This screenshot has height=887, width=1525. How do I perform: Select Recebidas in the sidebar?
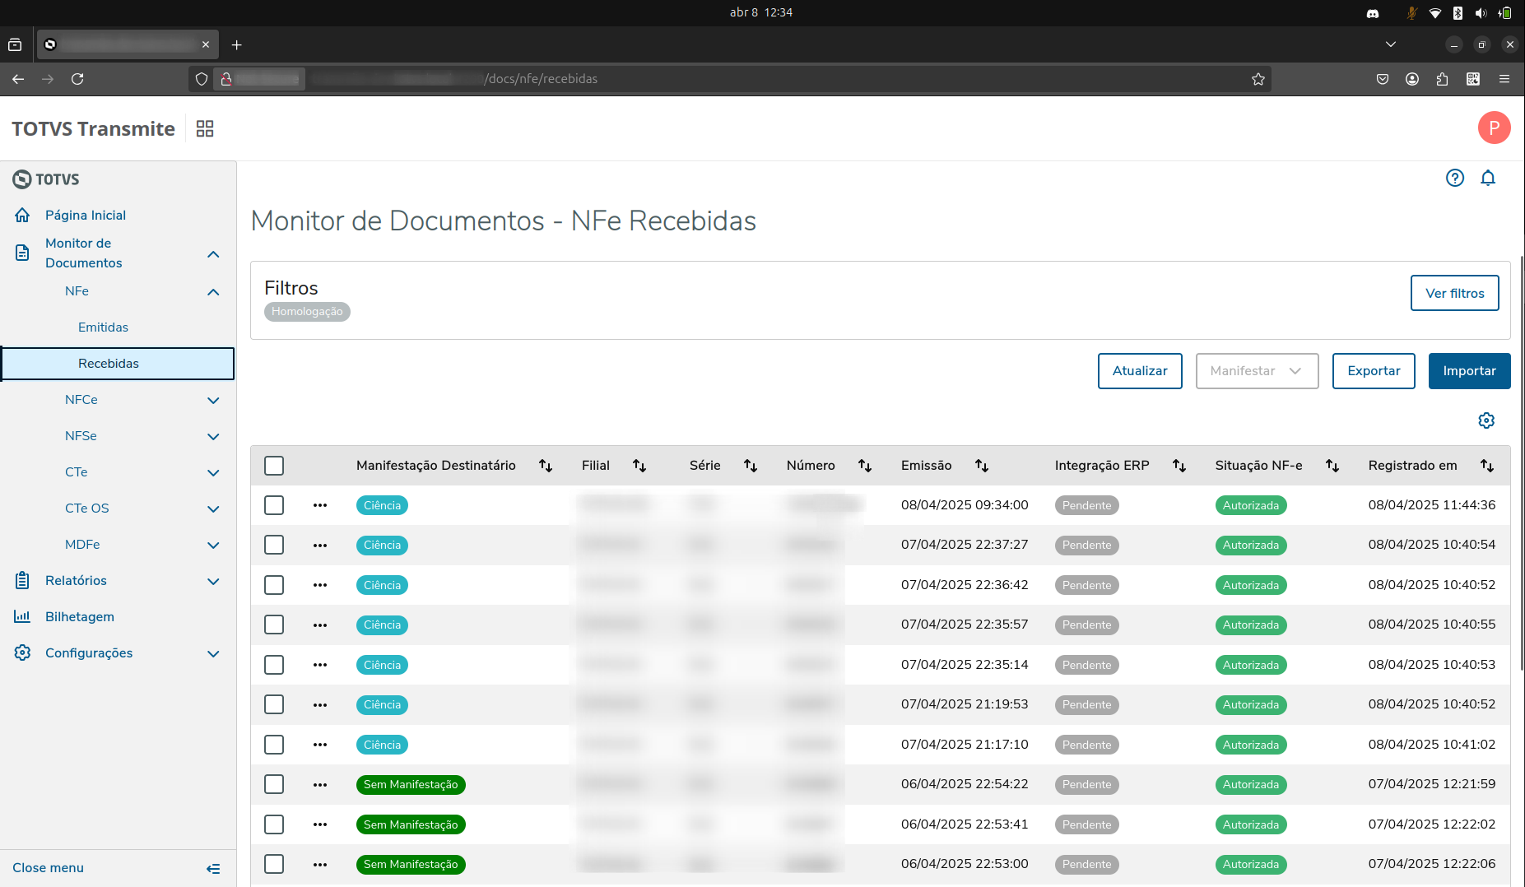[118, 364]
